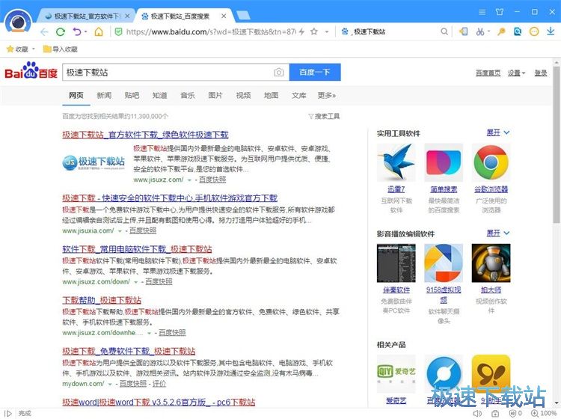Click the undo/restore closed tab icon
Image resolution: width=561 pixels, height=419 pixels.
coord(77,32)
